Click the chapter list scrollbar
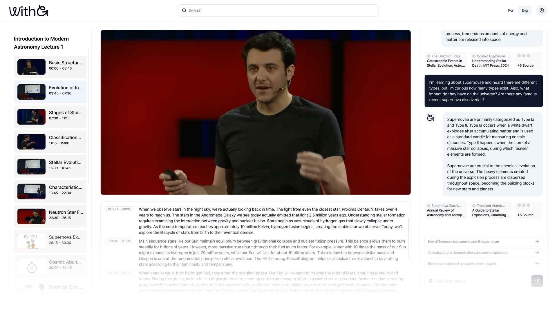Viewport: 557px width, 313px height. pyautogui.click(x=89, y=116)
